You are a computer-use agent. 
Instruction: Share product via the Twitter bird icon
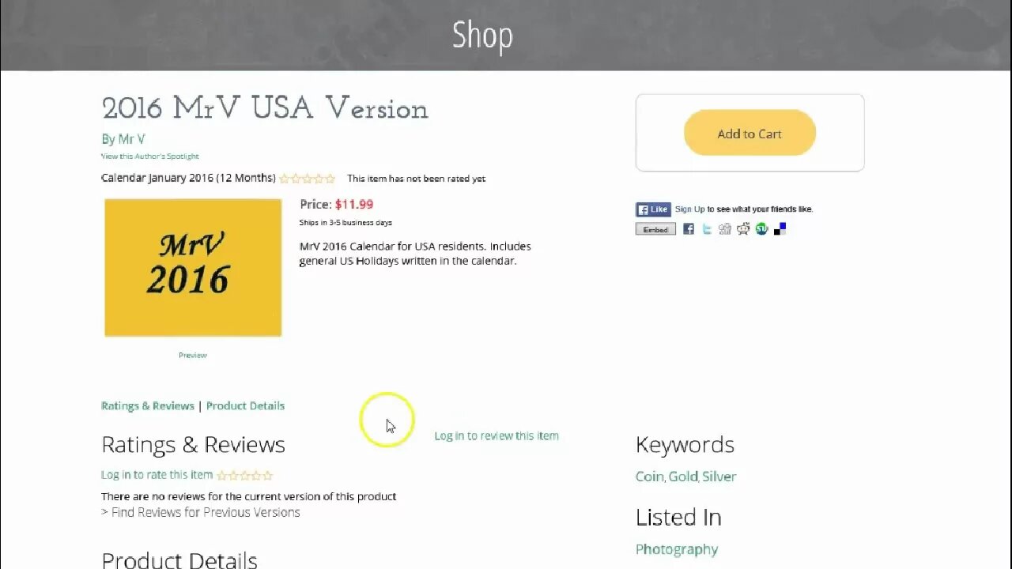(x=707, y=229)
